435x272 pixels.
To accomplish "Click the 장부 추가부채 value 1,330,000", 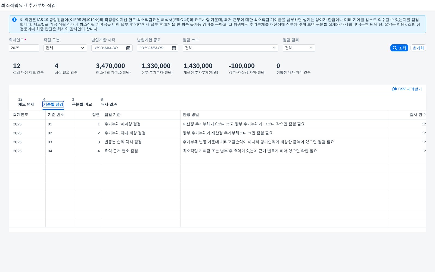I will pyautogui.click(x=156, y=66).
